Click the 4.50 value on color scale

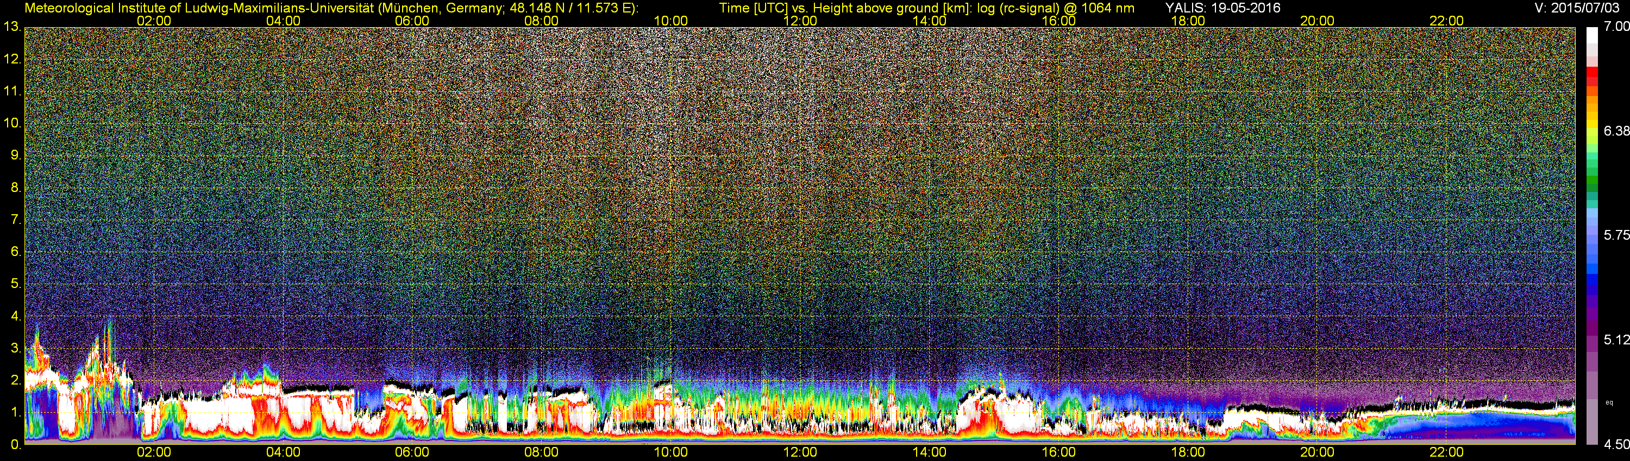1616,445
